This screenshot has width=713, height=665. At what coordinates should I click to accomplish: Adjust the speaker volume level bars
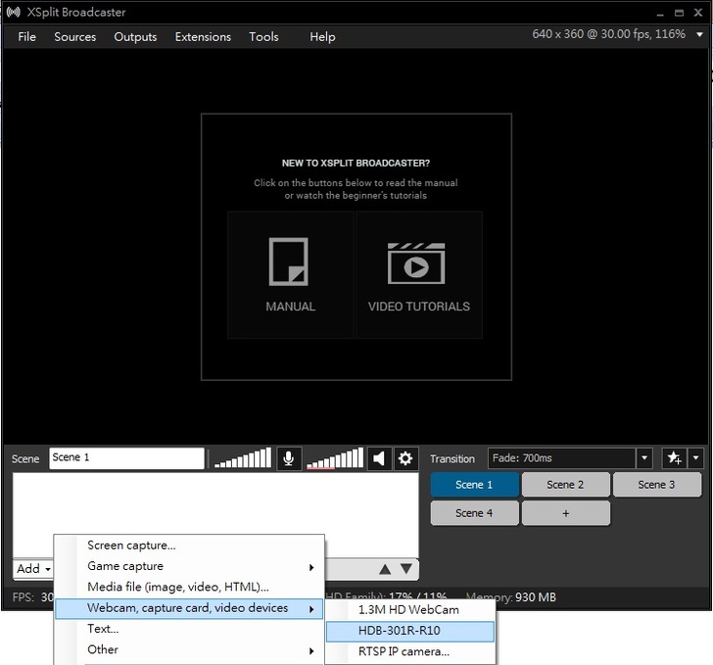(334, 458)
